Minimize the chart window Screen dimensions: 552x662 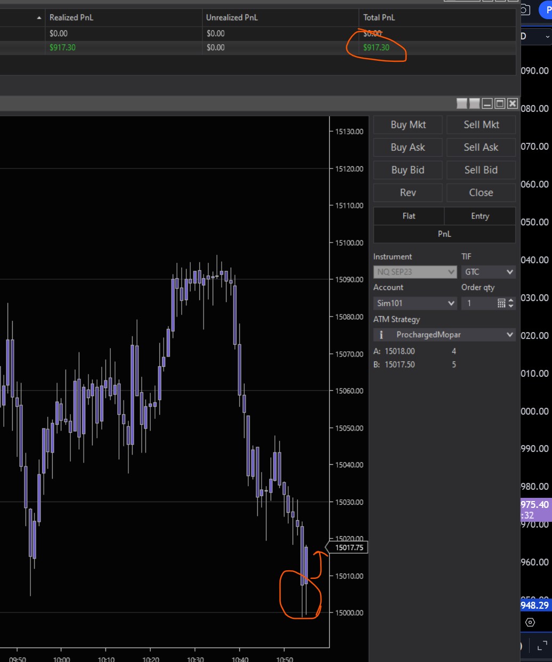tap(487, 103)
